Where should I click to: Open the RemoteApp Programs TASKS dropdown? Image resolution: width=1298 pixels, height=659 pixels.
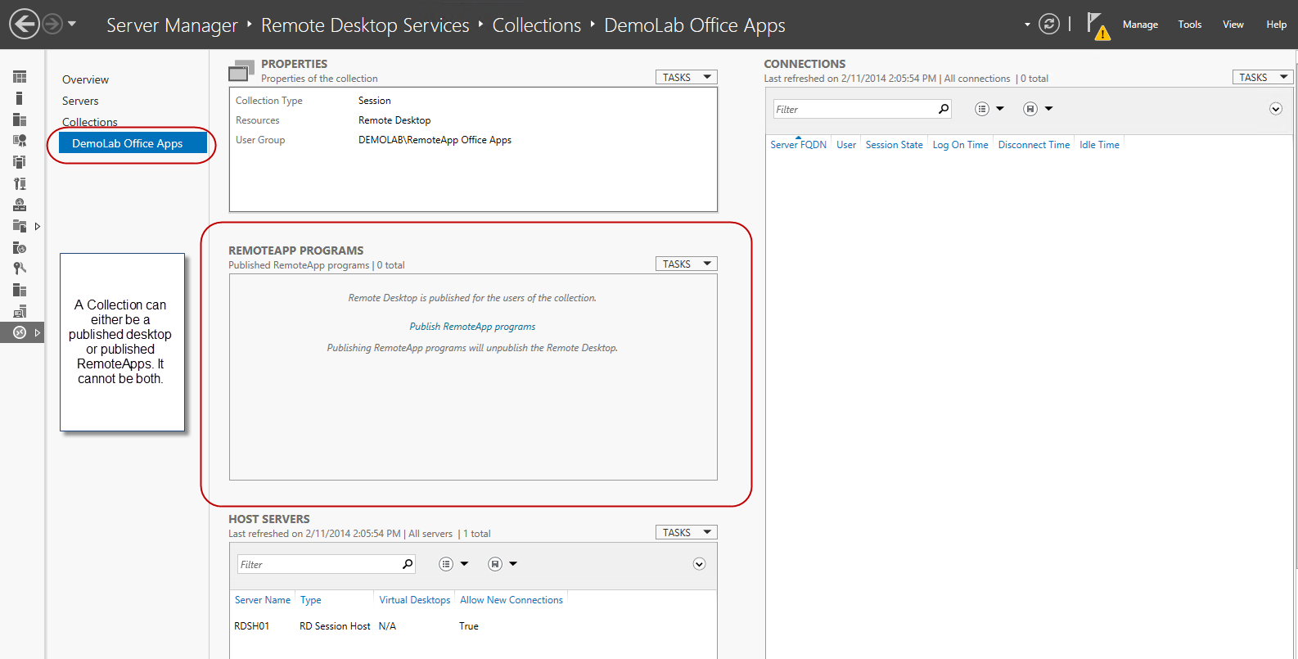[x=686, y=264]
